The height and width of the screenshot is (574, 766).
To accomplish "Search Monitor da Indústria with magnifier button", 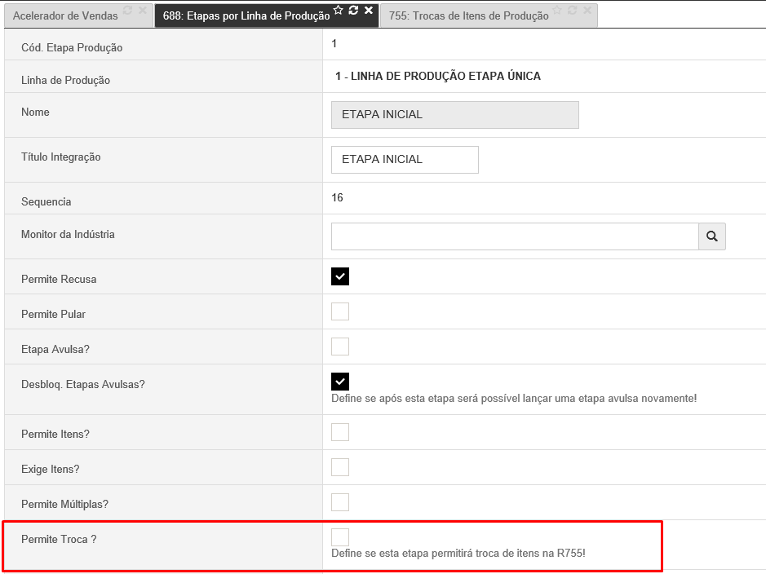I will [x=712, y=236].
